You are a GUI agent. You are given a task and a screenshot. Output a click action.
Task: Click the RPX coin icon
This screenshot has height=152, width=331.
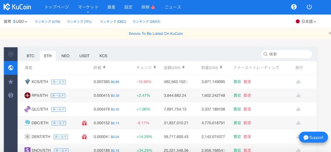27,95
